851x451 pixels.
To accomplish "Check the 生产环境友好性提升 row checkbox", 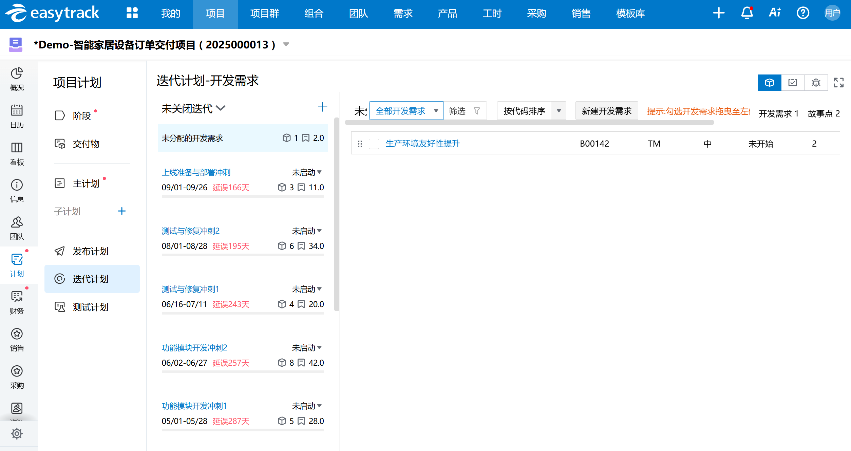I will pos(374,144).
